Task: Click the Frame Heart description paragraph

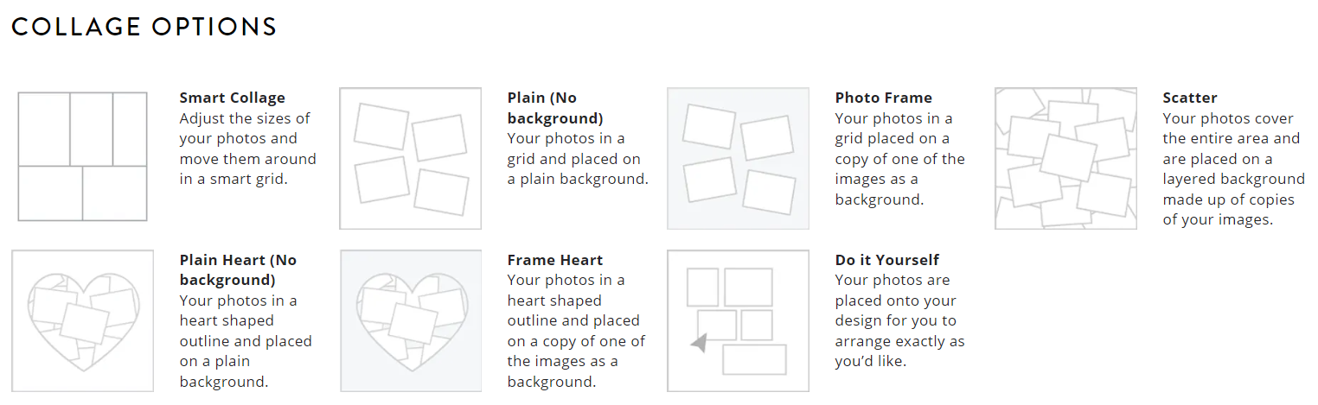Action: click(x=575, y=331)
